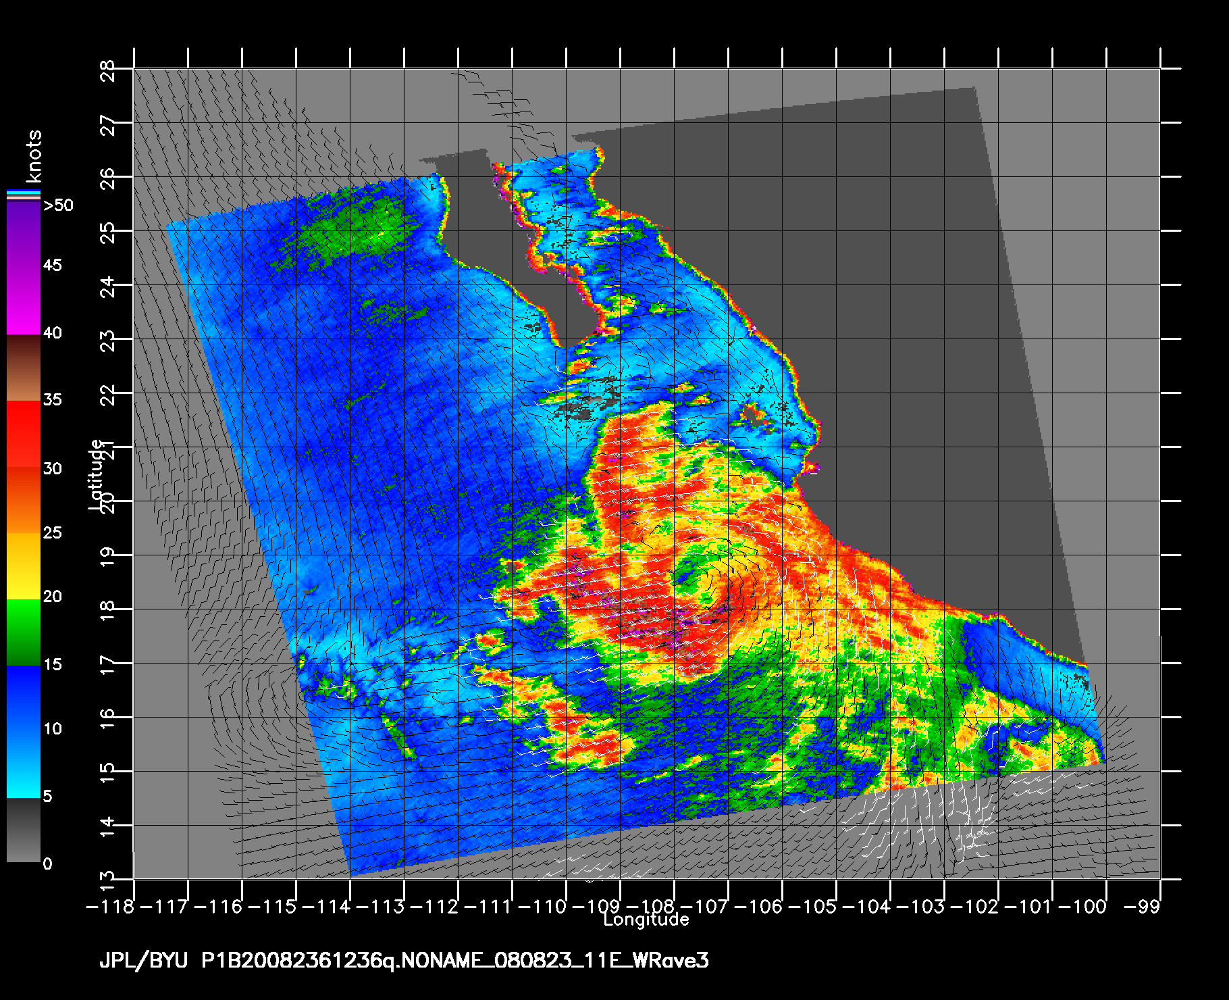This screenshot has width=1229, height=1000.
Task: Click the longitude tick label "-102"
Action: coord(975,906)
